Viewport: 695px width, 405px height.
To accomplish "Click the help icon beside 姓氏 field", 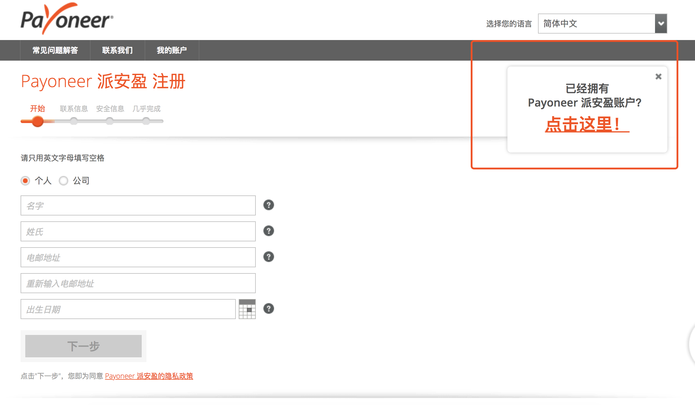I will (268, 231).
